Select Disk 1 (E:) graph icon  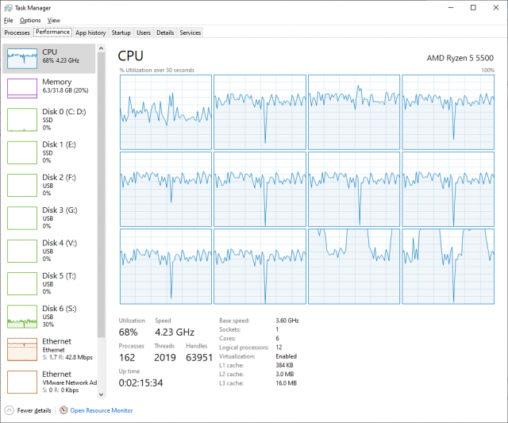coord(22,152)
